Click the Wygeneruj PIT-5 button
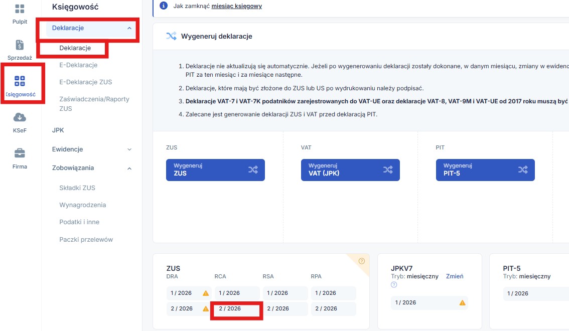569x331 pixels. pos(485,170)
